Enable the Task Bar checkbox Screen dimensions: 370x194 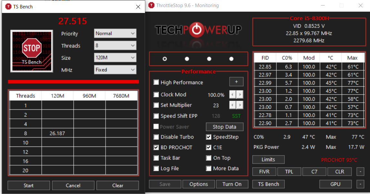coord(156,158)
